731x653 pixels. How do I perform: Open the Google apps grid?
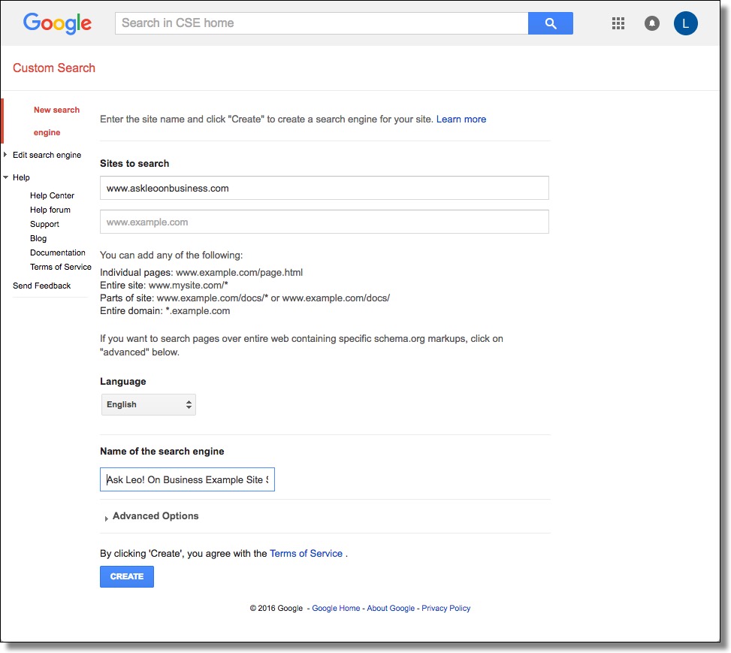[x=618, y=23]
